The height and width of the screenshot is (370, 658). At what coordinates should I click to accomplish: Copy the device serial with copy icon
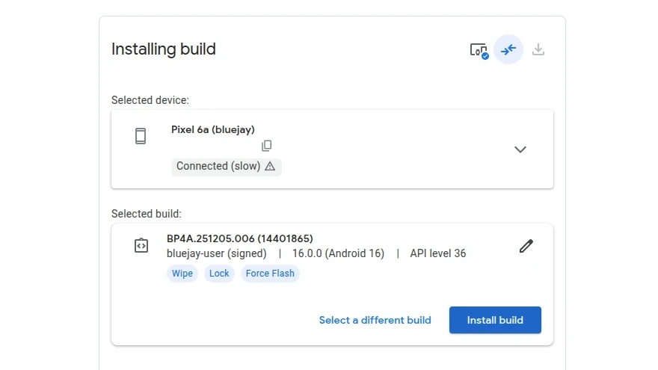coord(267,146)
